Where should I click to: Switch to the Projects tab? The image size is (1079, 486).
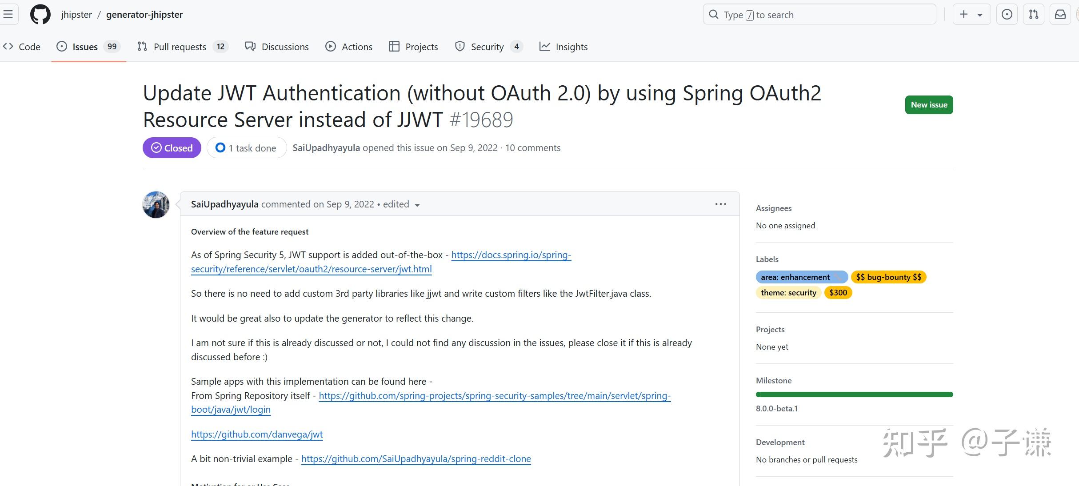[x=413, y=47]
